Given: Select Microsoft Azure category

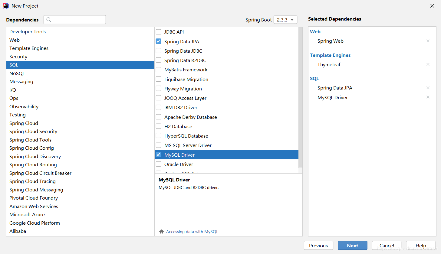Looking at the screenshot, I should pos(80,214).
